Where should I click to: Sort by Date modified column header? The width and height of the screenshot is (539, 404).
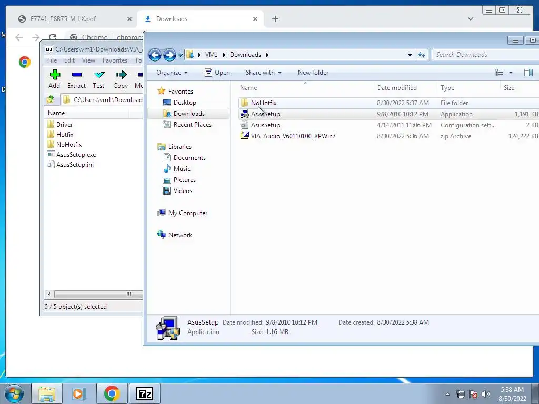point(405,88)
